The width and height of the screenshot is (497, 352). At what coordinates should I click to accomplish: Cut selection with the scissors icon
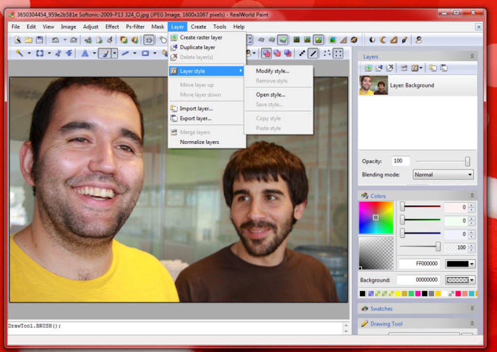(88, 40)
